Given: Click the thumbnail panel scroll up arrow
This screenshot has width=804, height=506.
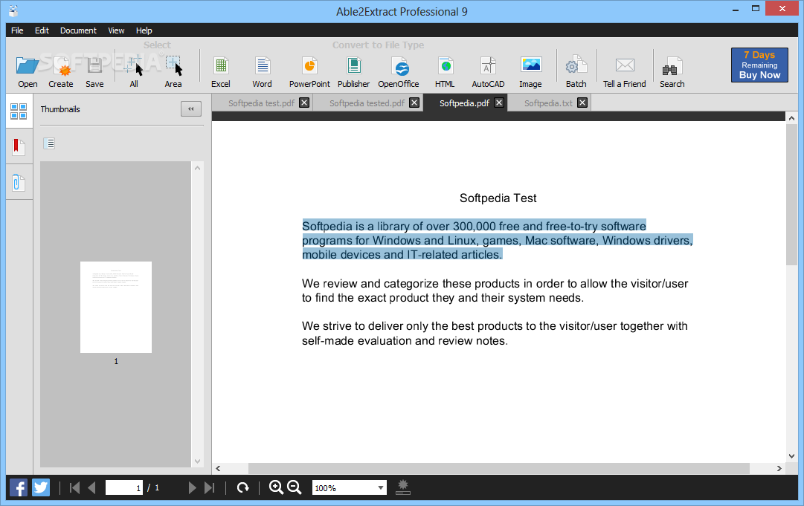Looking at the screenshot, I should click(197, 168).
